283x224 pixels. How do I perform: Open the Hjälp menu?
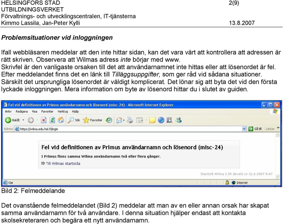tap(75, 112)
